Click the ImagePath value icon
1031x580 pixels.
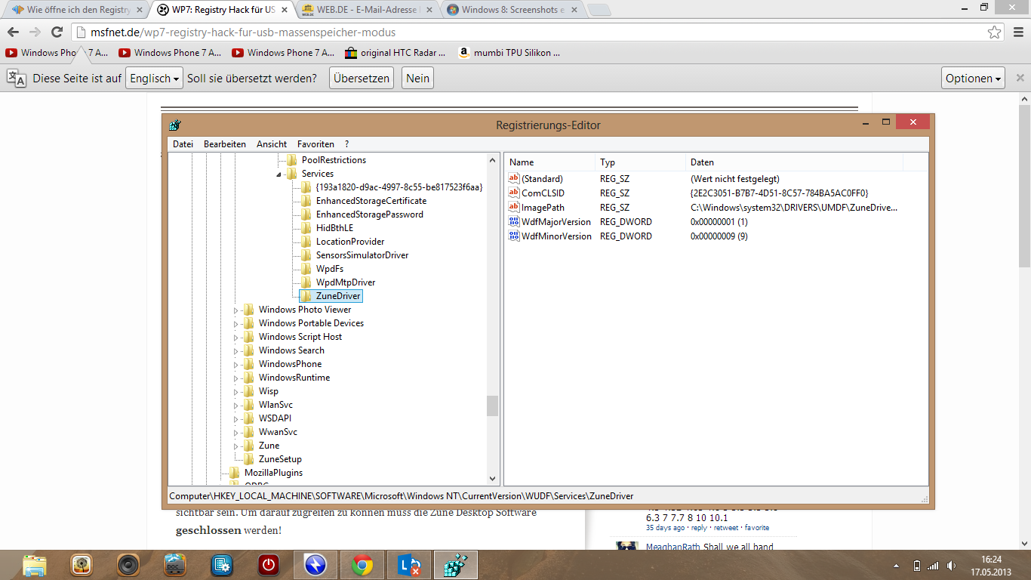coord(515,207)
